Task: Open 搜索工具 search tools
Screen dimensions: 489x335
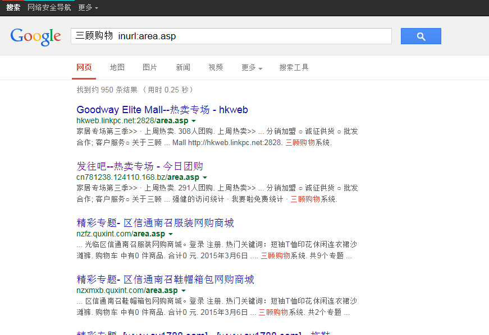Action: [294, 67]
